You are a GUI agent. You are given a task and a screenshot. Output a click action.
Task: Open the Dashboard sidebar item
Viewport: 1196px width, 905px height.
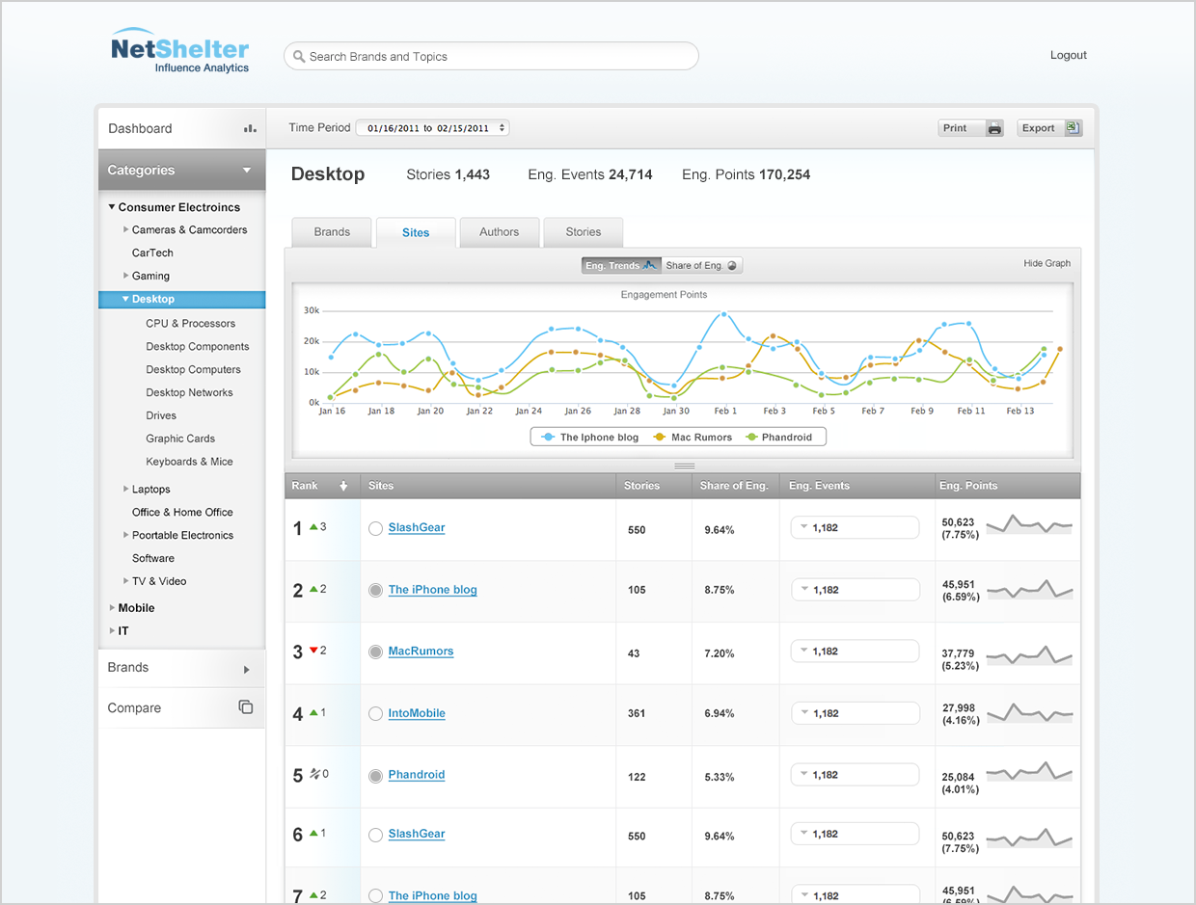[x=181, y=128]
